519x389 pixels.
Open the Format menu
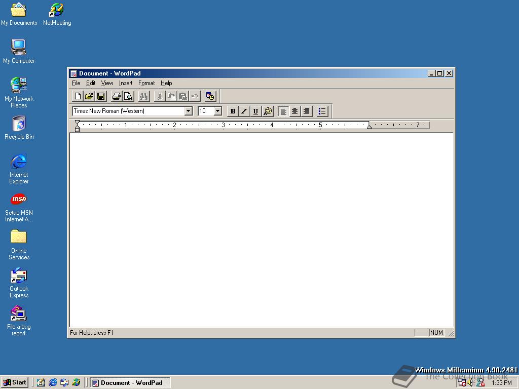146,83
